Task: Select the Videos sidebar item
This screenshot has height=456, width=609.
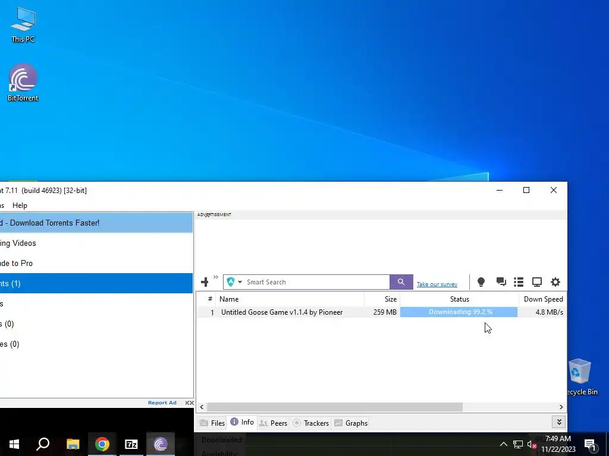Action: point(96,243)
